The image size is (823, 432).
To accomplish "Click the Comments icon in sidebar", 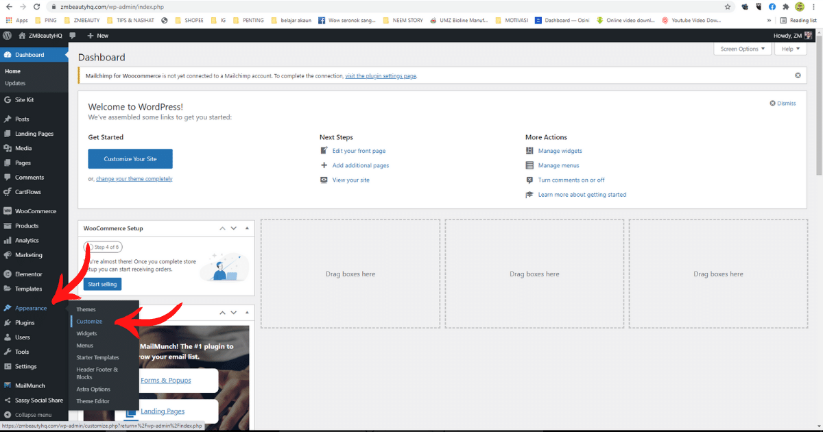I will click(8, 178).
